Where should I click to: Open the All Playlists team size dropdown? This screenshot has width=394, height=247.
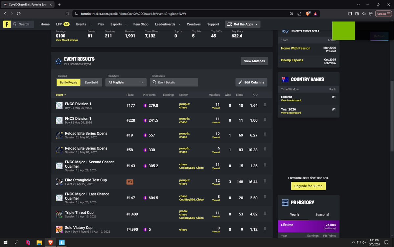point(126,82)
